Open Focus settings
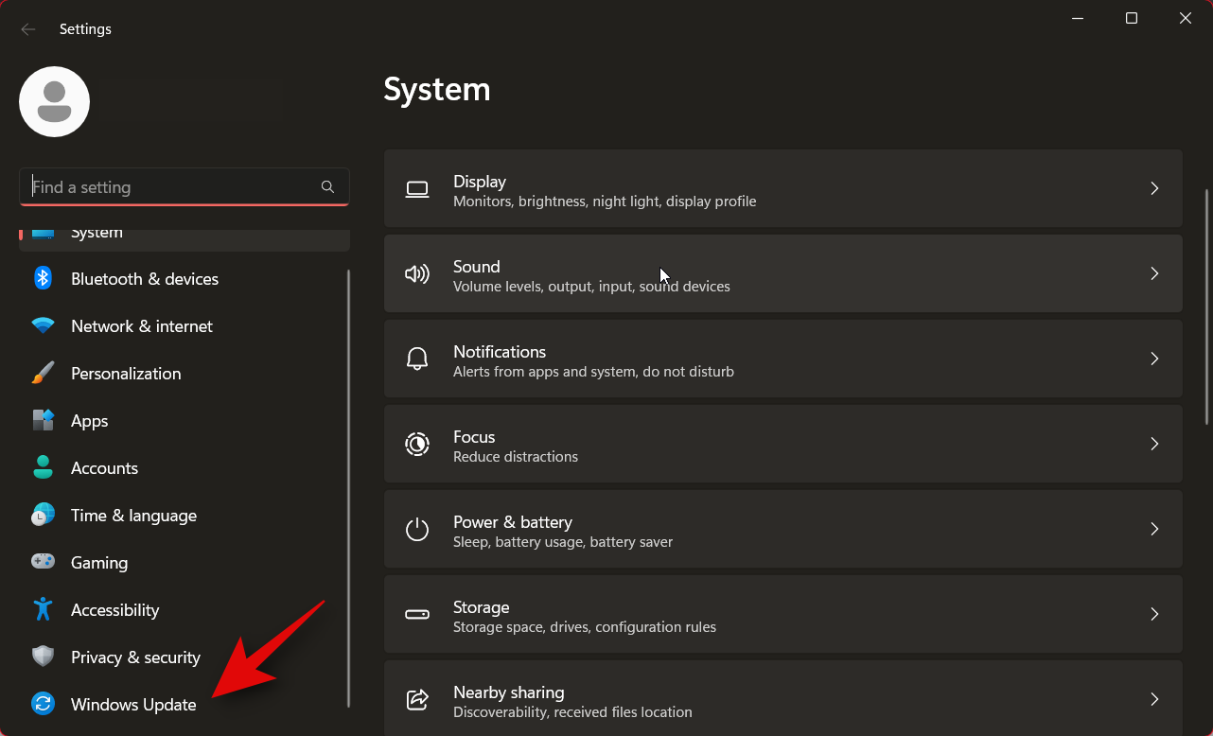Viewport: 1213px width, 736px height. pos(783,444)
